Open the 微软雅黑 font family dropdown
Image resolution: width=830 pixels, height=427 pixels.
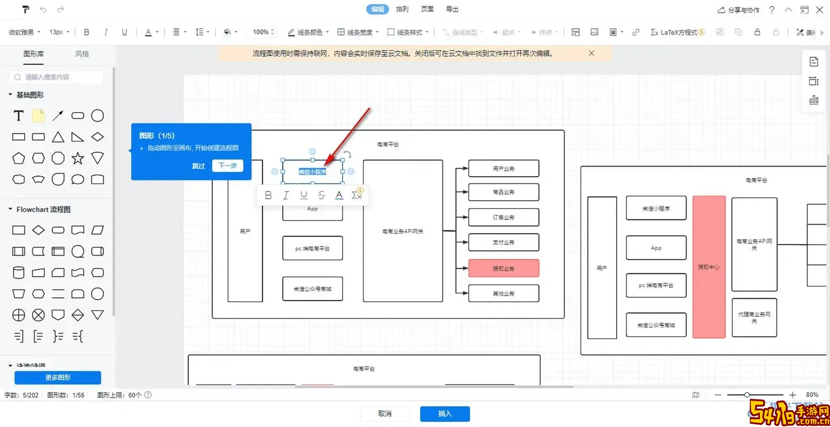(x=24, y=32)
